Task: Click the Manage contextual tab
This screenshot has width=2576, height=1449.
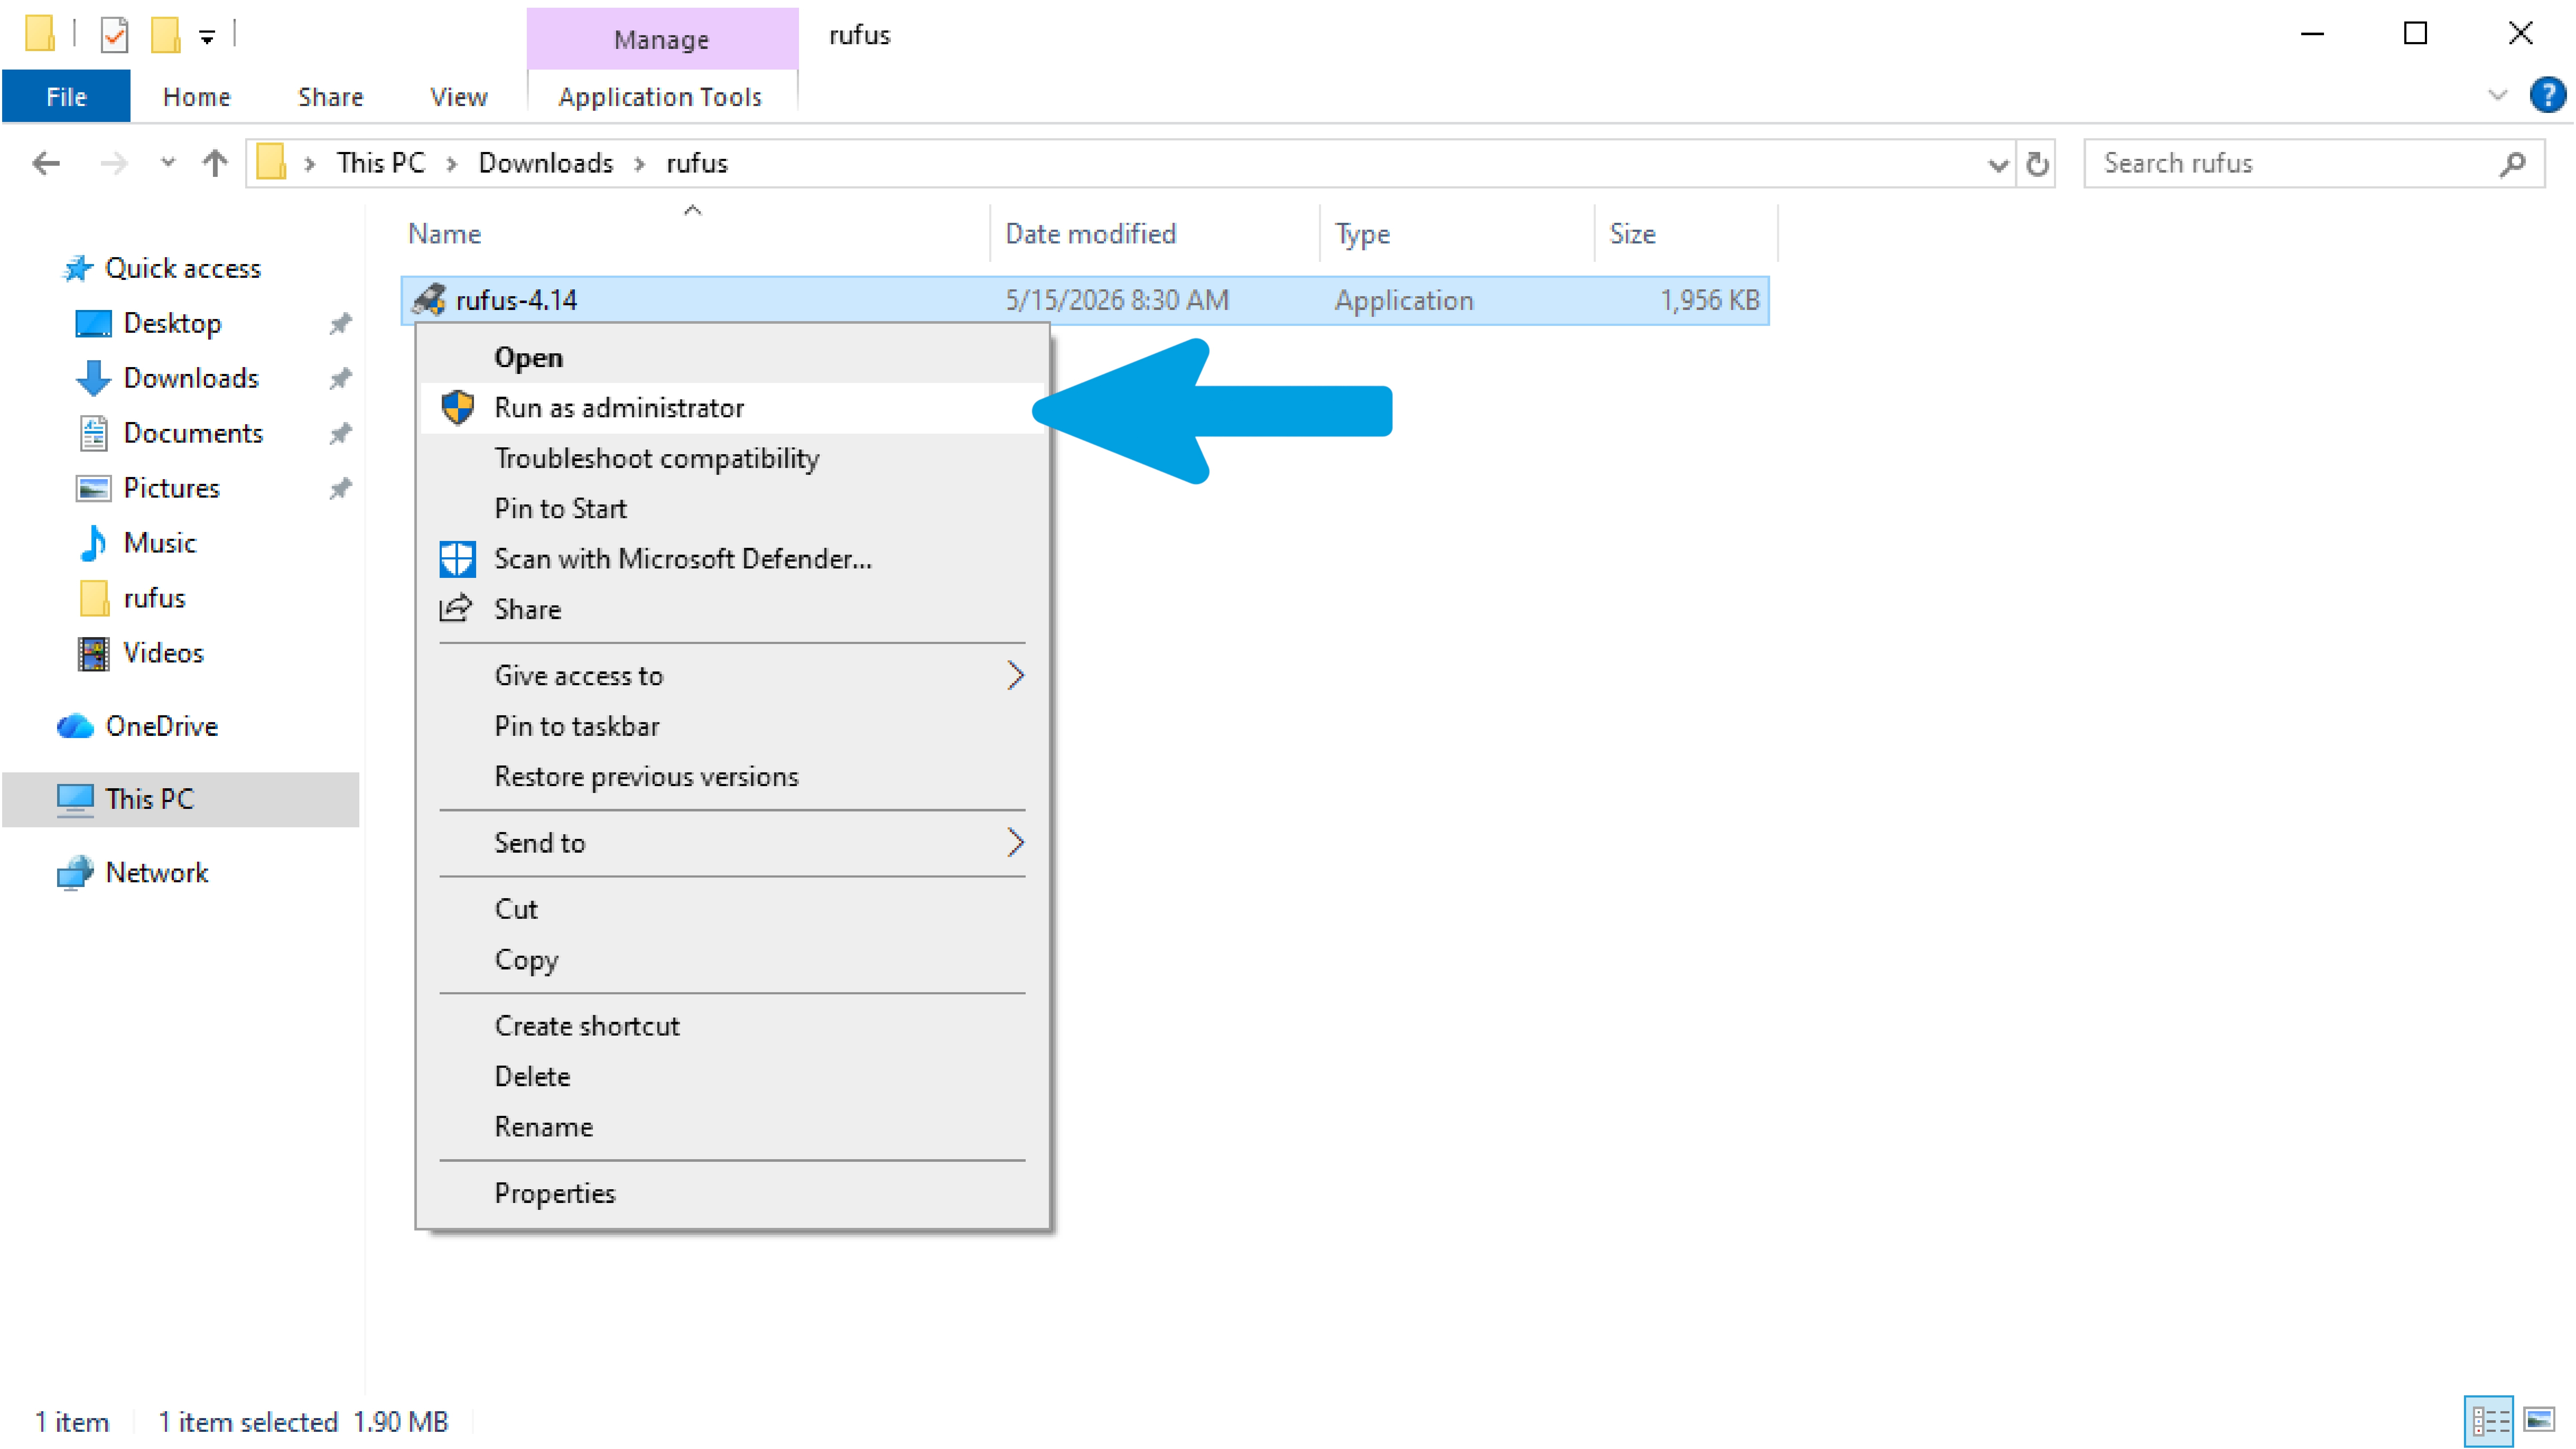Action: click(x=661, y=39)
